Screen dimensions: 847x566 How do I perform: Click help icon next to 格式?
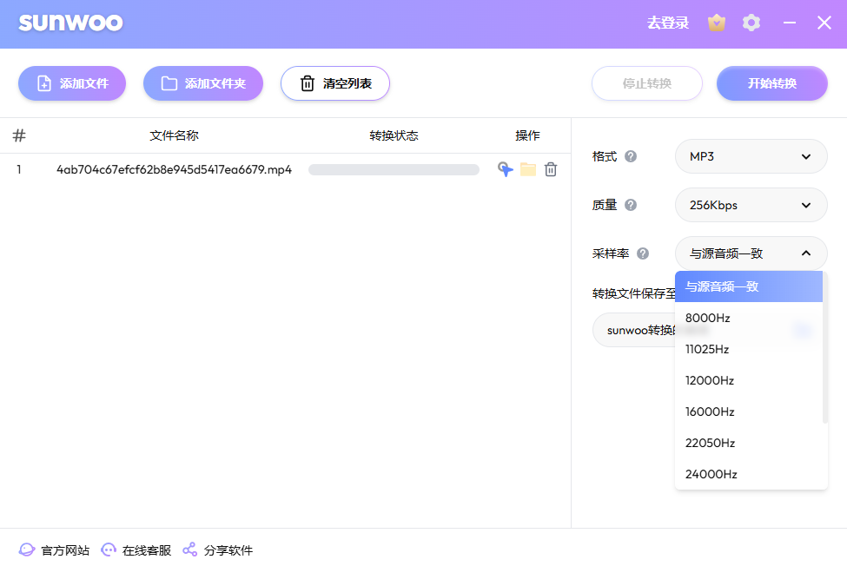coord(631,156)
